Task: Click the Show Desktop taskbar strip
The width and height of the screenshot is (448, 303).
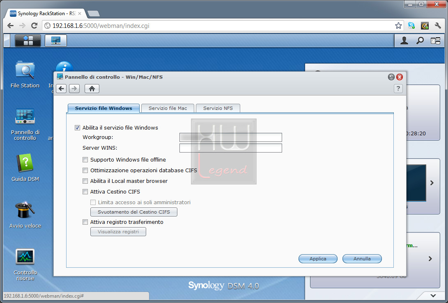Action: click(x=7, y=41)
